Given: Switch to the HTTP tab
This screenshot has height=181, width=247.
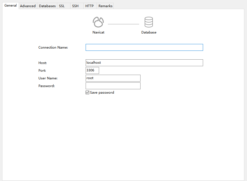Looking at the screenshot, I should click(89, 6).
